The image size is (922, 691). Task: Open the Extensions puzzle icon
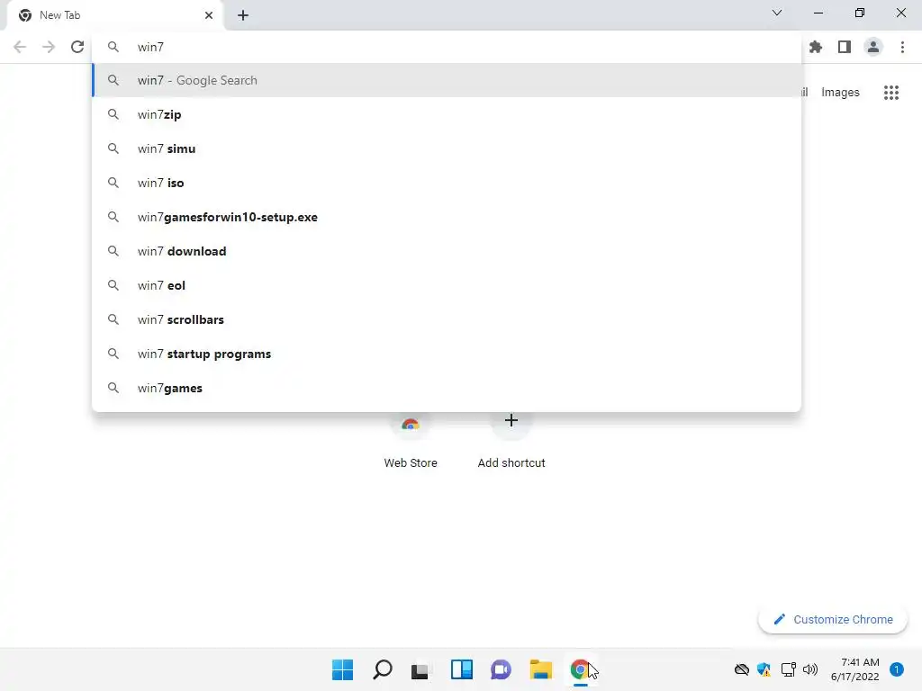pos(816,47)
